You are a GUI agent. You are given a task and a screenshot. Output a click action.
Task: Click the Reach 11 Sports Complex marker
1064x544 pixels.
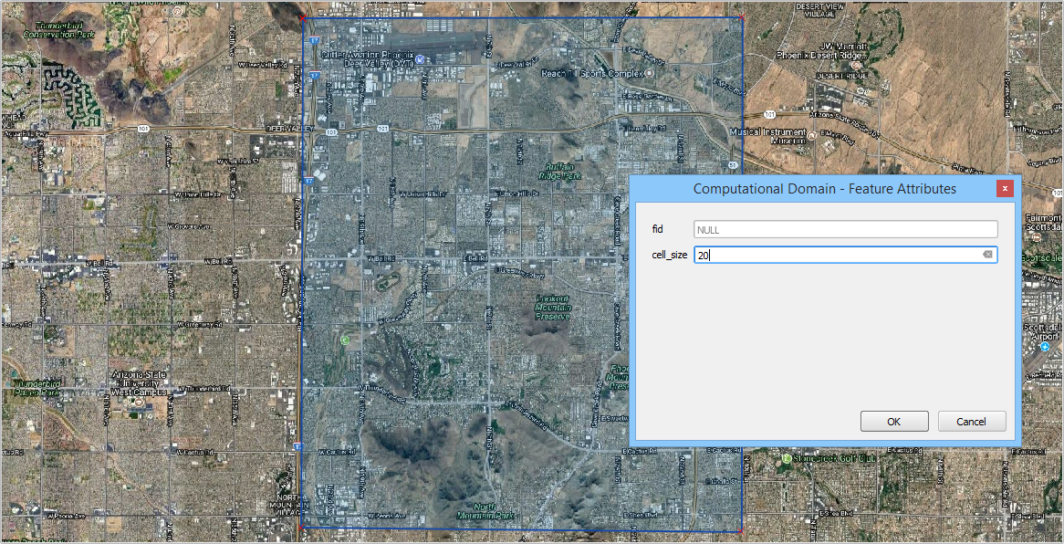(x=650, y=72)
